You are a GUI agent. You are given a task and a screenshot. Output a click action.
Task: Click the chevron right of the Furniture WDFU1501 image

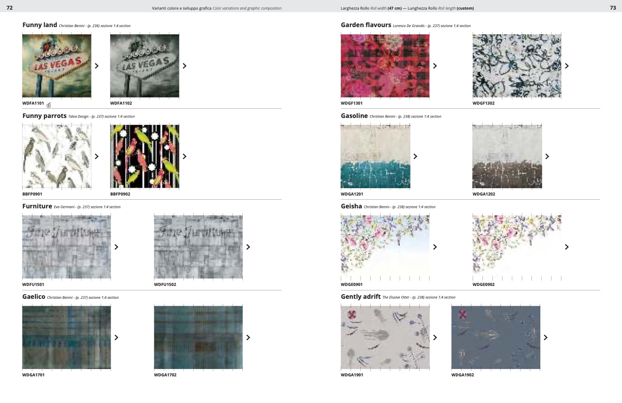click(x=116, y=247)
